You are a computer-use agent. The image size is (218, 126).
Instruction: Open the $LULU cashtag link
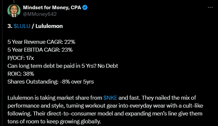(22, 26)
